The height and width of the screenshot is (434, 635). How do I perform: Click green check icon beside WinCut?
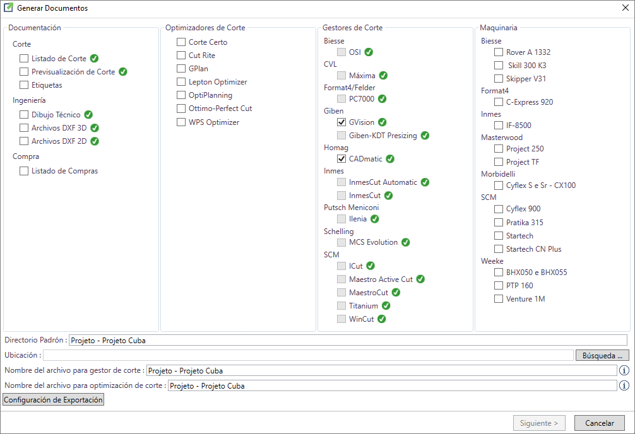click(381, 319)
